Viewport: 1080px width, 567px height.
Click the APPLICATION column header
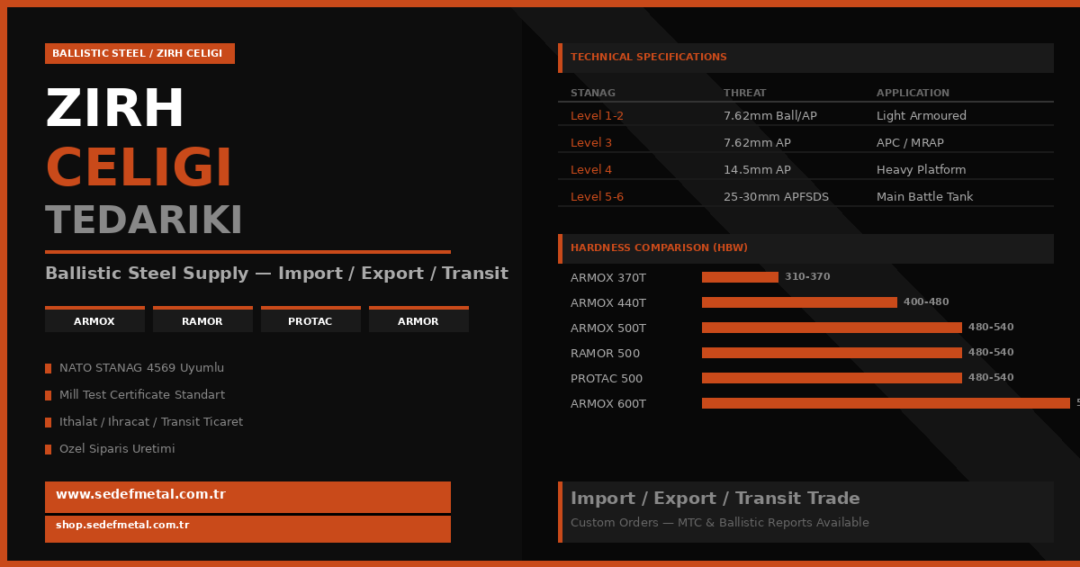(913, 94)
